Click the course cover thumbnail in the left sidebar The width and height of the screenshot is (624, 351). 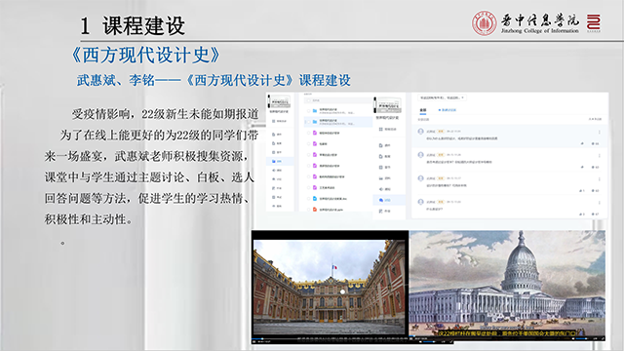[x=280, y=101]
